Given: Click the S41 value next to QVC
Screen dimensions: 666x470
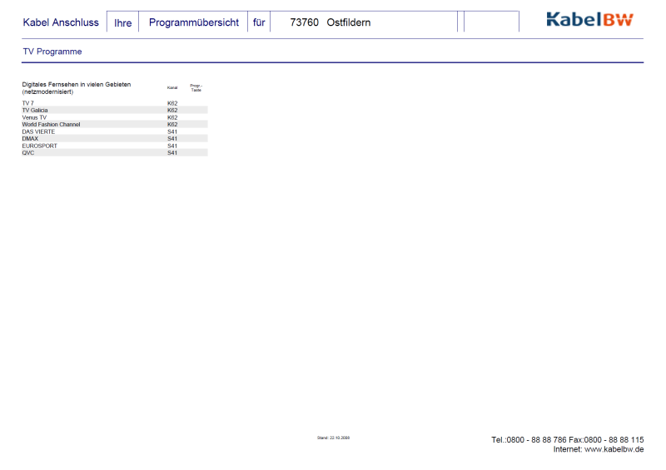Looking at the screenshot, I should point(172,152).
